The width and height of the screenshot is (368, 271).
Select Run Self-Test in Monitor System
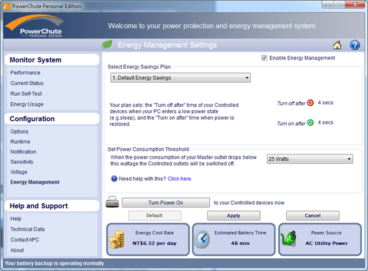point(26,94)
